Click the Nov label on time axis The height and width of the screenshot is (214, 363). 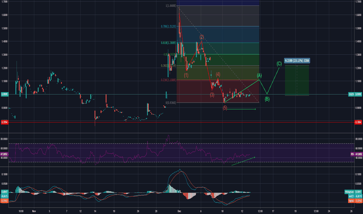coord(34,211)
